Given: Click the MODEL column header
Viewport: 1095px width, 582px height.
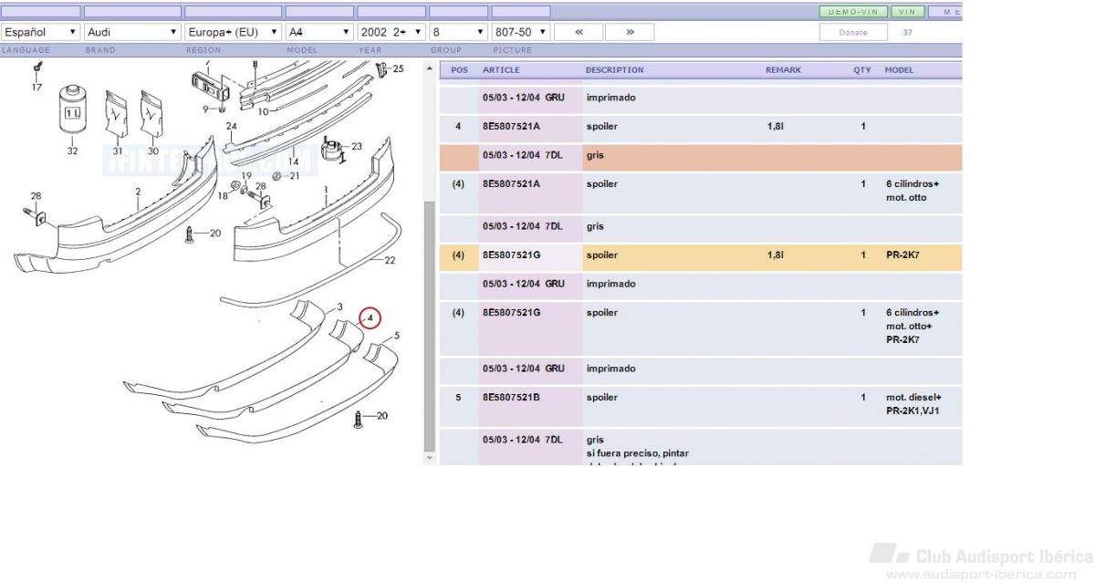Looking at the screenshot, I should [899, 70].
